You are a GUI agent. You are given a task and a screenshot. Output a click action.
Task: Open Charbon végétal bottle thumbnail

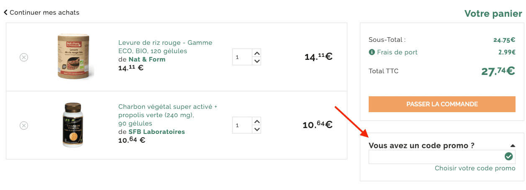[x=73, y=124]
